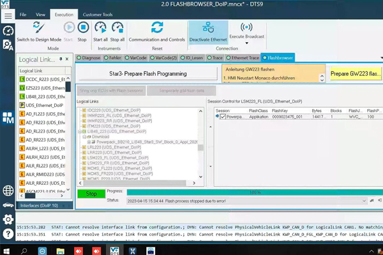Open Windows Start menu

coord(8,249)
